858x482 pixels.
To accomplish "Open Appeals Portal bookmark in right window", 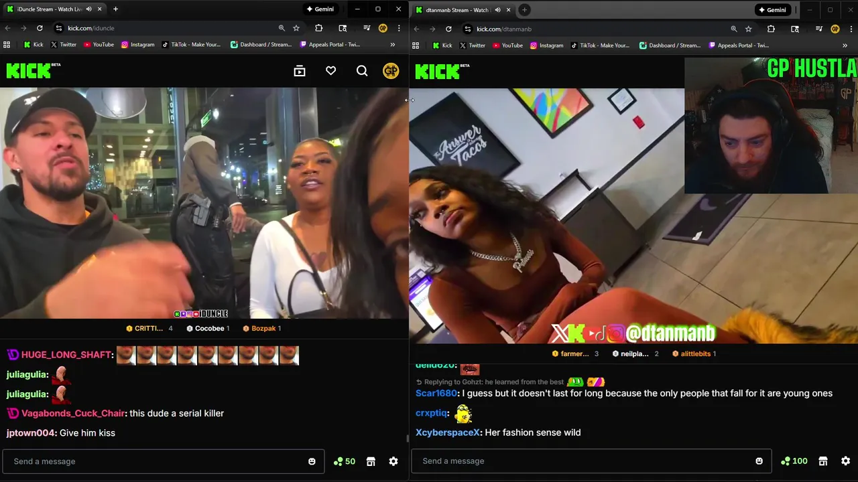I will coord(739,46).
